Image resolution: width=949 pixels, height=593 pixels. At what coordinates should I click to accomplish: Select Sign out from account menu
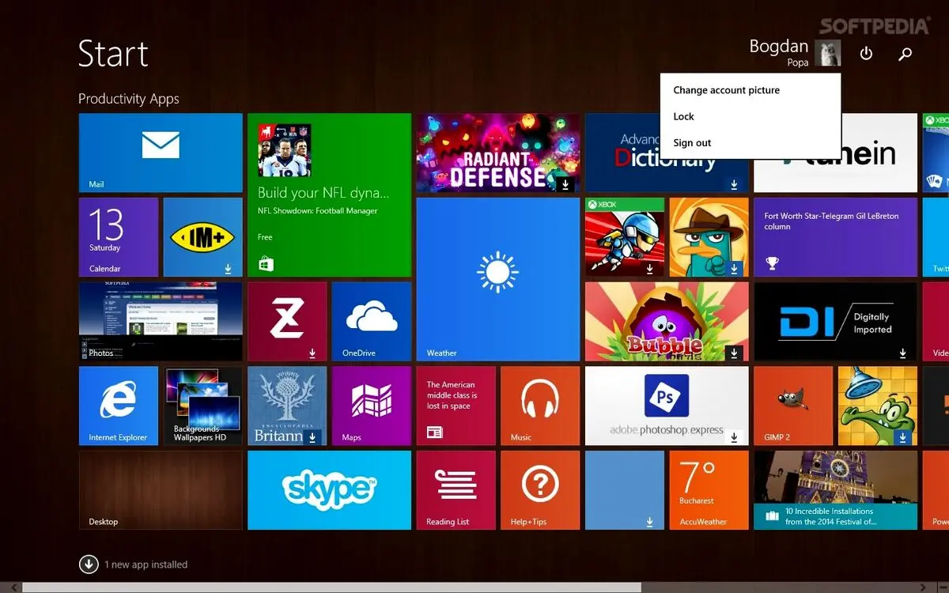click(751, 143)
